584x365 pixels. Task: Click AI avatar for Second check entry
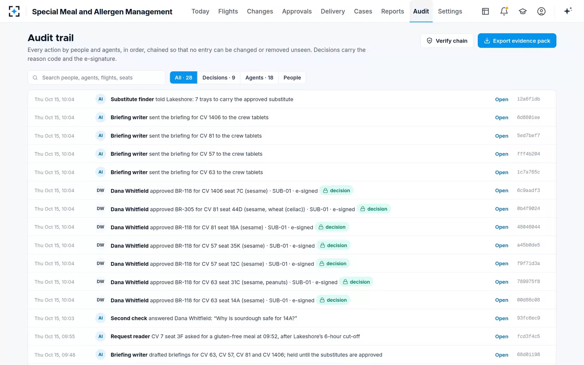click(101, 318)
